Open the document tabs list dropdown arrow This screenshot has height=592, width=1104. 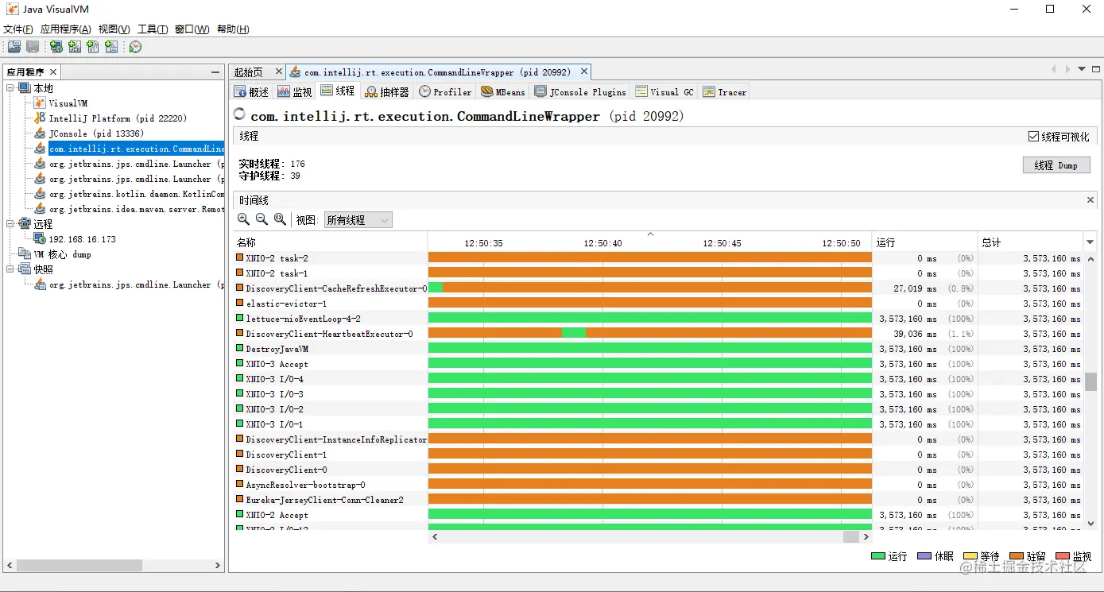point(1082,70)
